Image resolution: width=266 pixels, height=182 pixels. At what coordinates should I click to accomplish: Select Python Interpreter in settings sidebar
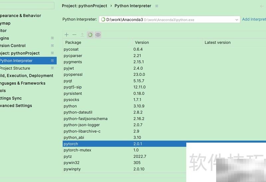point(16,61)
